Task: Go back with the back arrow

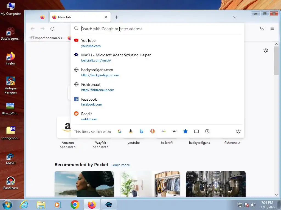Action: click(33, 28)
